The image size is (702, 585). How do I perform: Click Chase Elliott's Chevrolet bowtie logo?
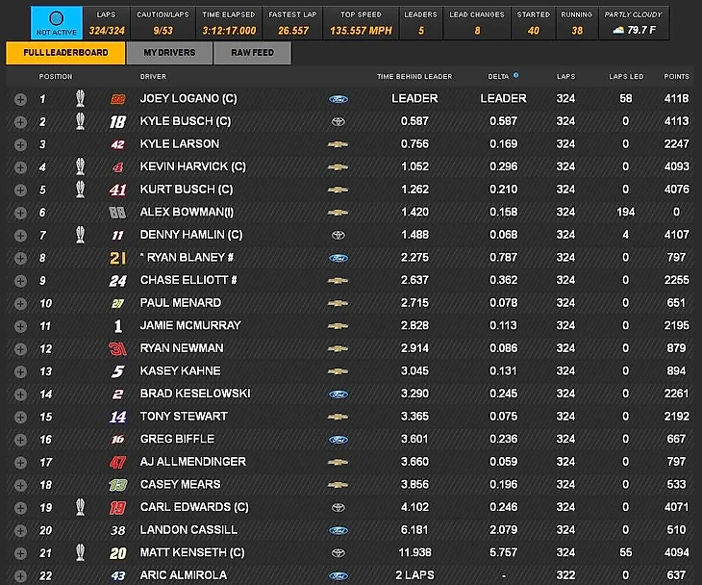[338, 280]
